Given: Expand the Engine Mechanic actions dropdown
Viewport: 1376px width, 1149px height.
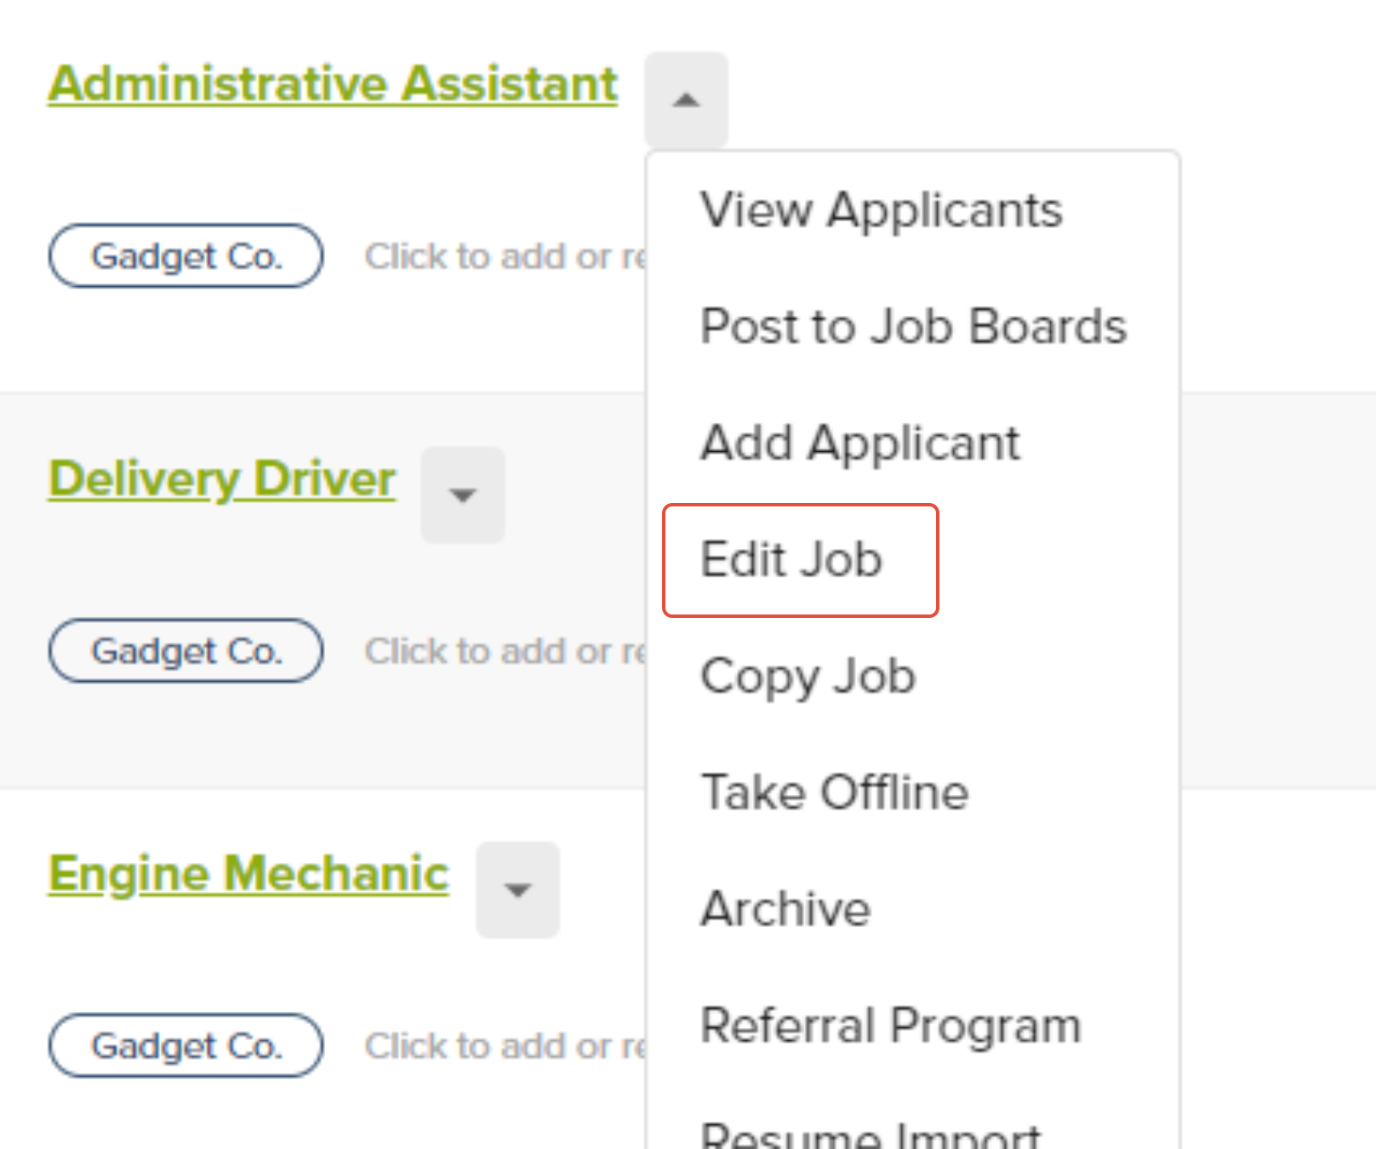Looking at the screenshot, I should tap(517, 889).
